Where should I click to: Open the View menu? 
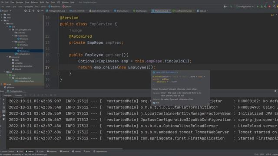(x=12, y=2)
